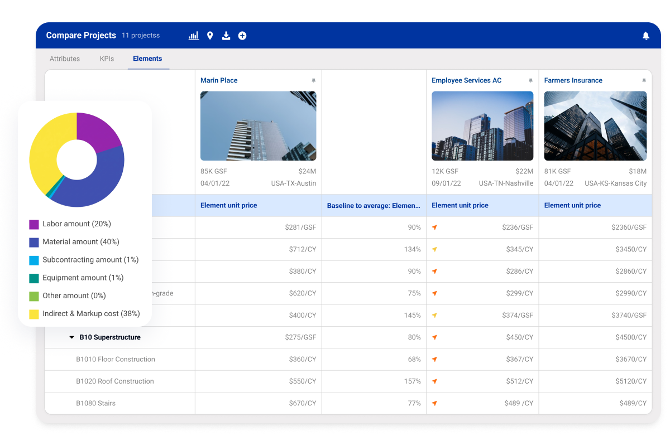Click the USA-KS-Kansas City location text
The width and height of the screenshot is (670, 446).
[x=616, y=183]
